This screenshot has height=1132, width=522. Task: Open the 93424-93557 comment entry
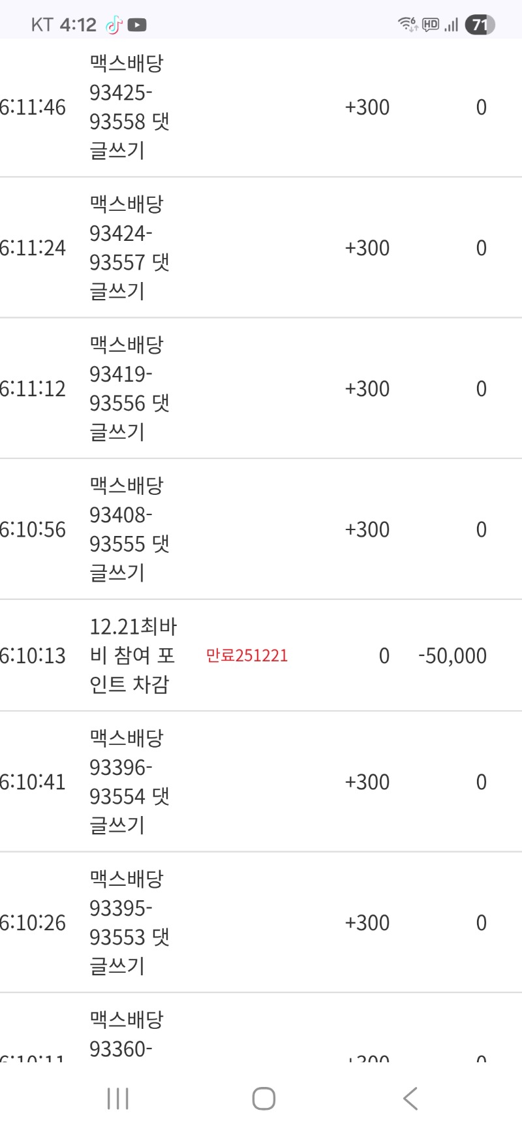tap(129, 248)
